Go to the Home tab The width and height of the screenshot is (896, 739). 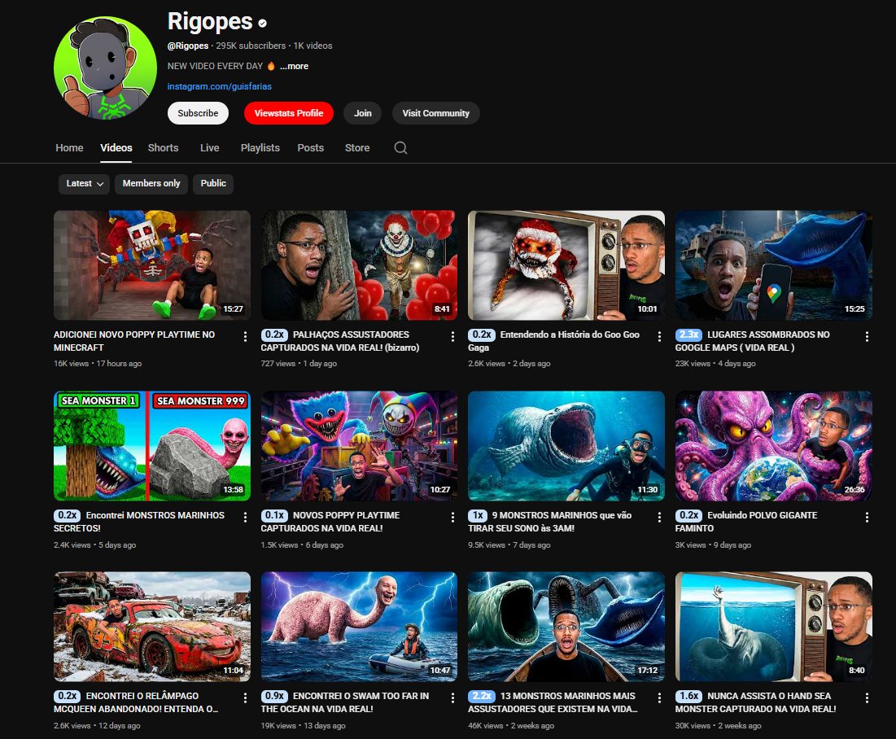click(x=69, y=147)
